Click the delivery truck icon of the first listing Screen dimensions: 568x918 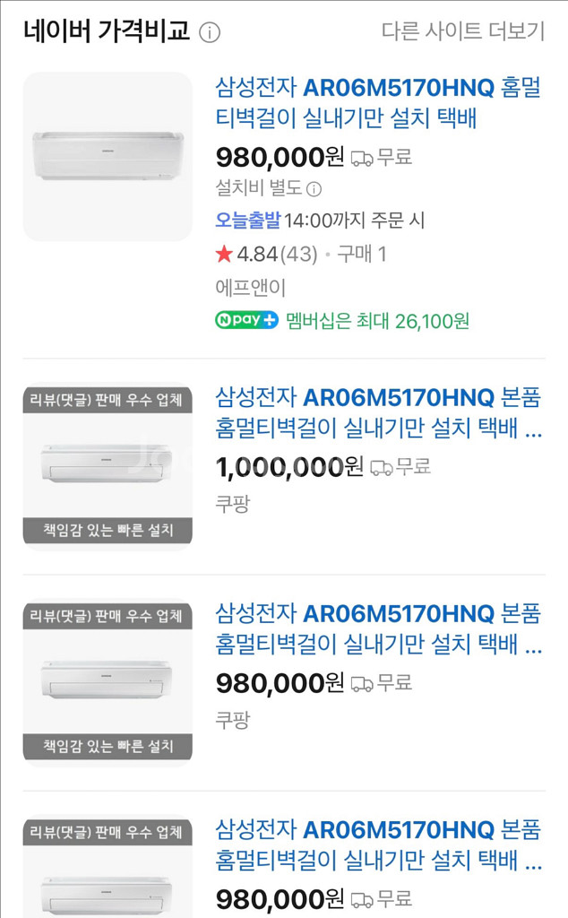click(x=362, y=158)
